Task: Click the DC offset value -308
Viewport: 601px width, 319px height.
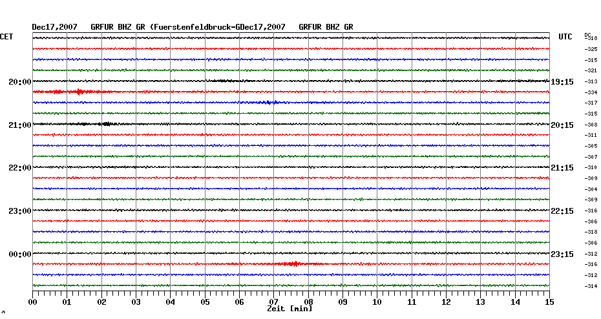Action: [591, 125]
